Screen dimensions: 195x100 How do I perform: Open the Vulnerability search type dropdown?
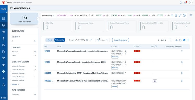click(x=48, y=16)
